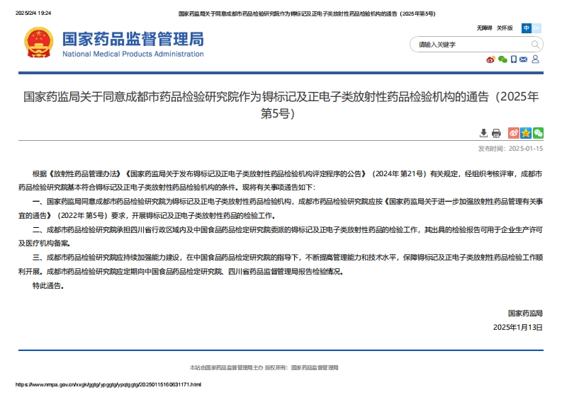Share article via green WeChat button
The width and height of the screenshot is (562, 397).
(x=538, y=133)
